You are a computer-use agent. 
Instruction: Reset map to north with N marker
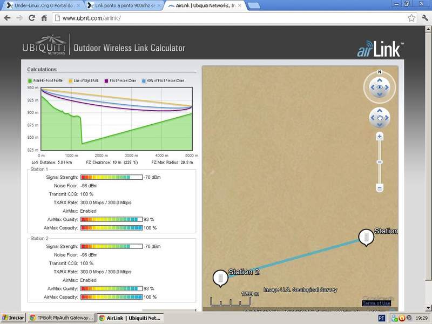[x=380, y=72]
